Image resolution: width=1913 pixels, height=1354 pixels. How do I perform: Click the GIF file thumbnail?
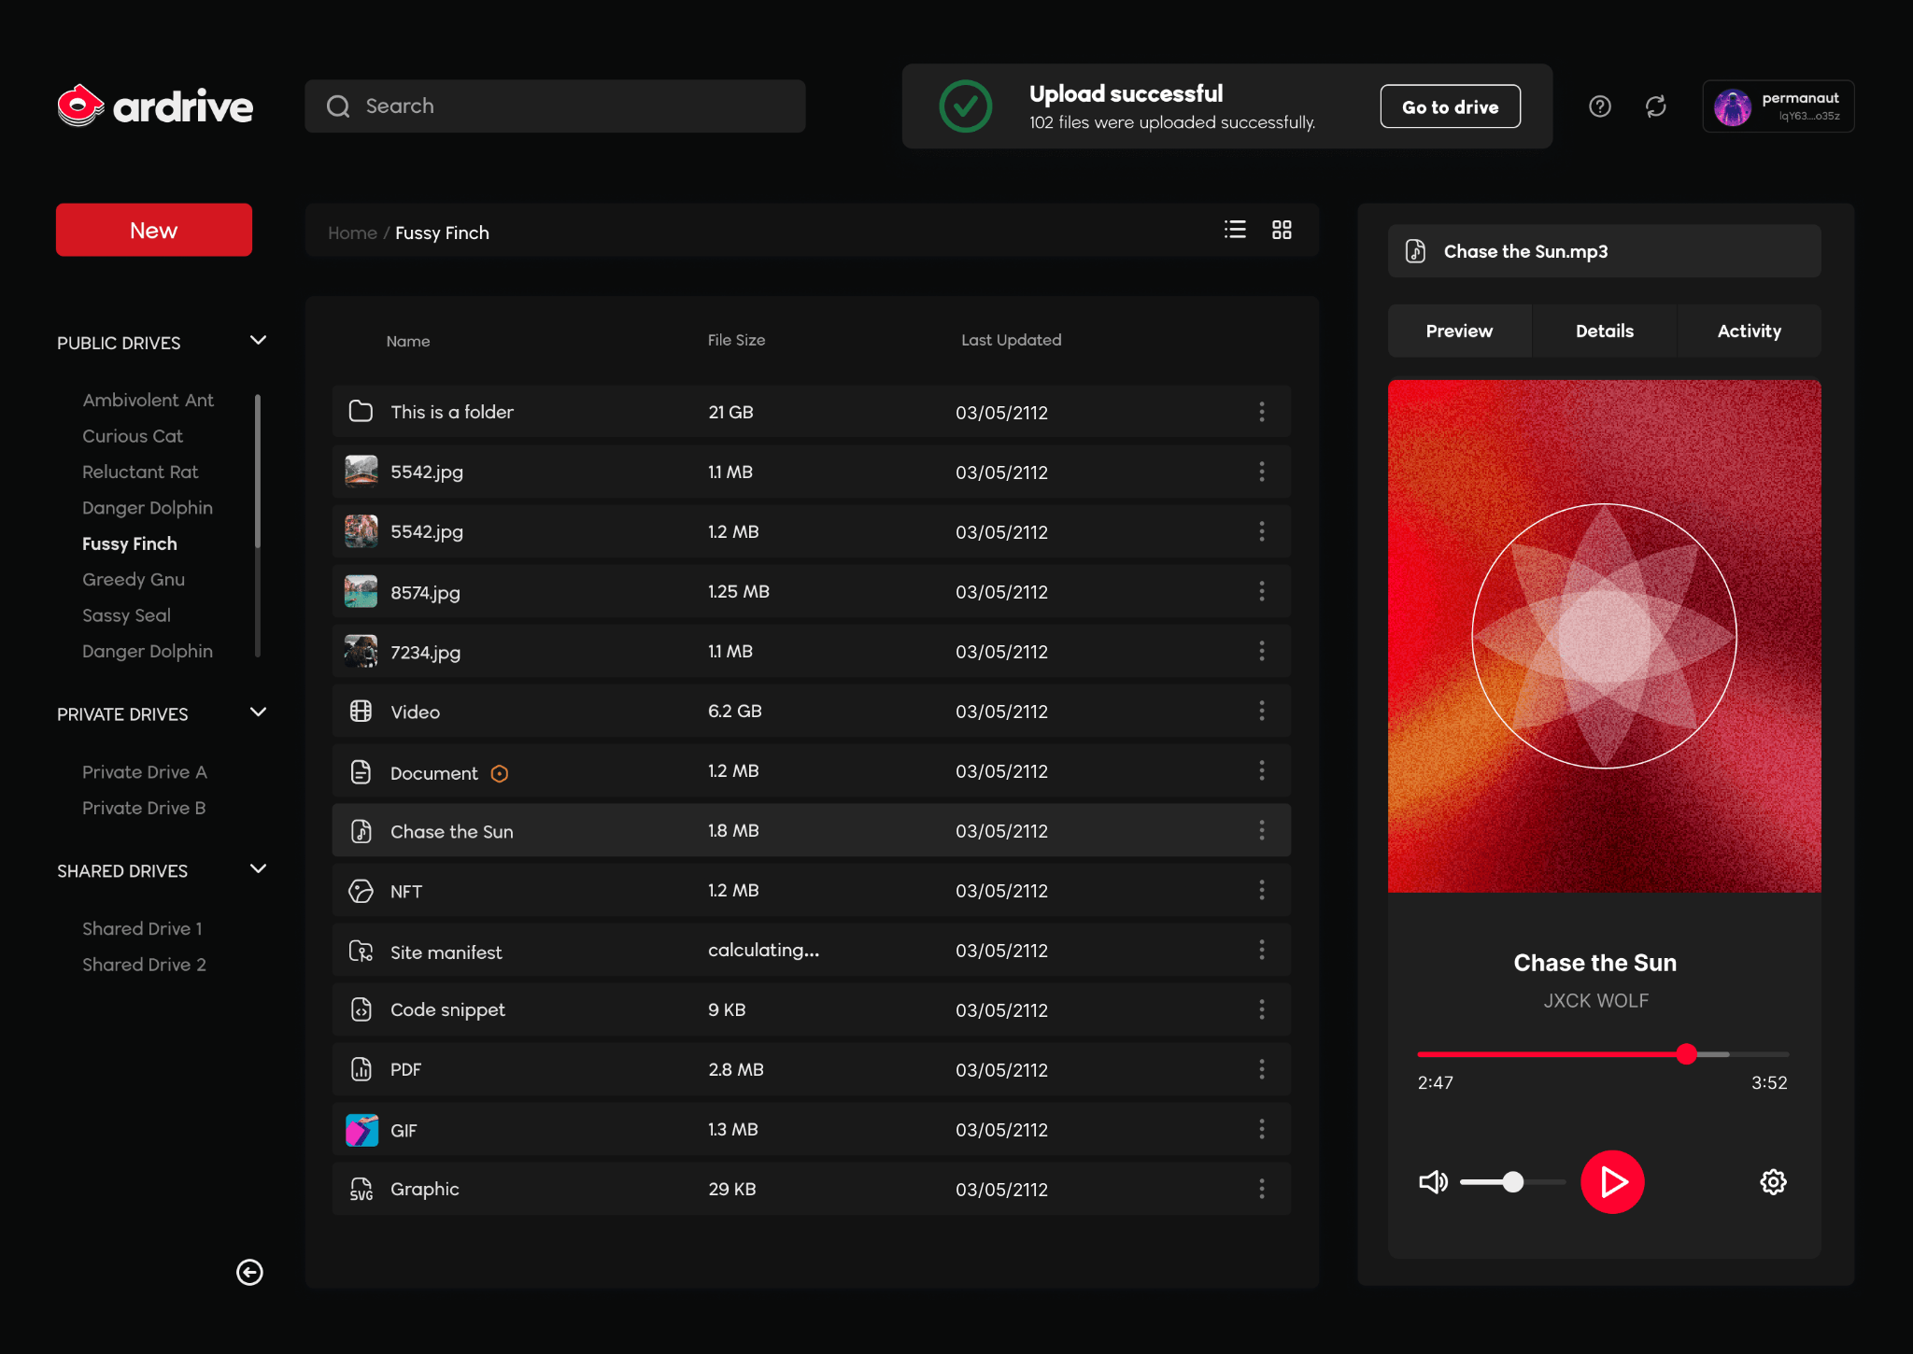click(x=361, y=1130)
